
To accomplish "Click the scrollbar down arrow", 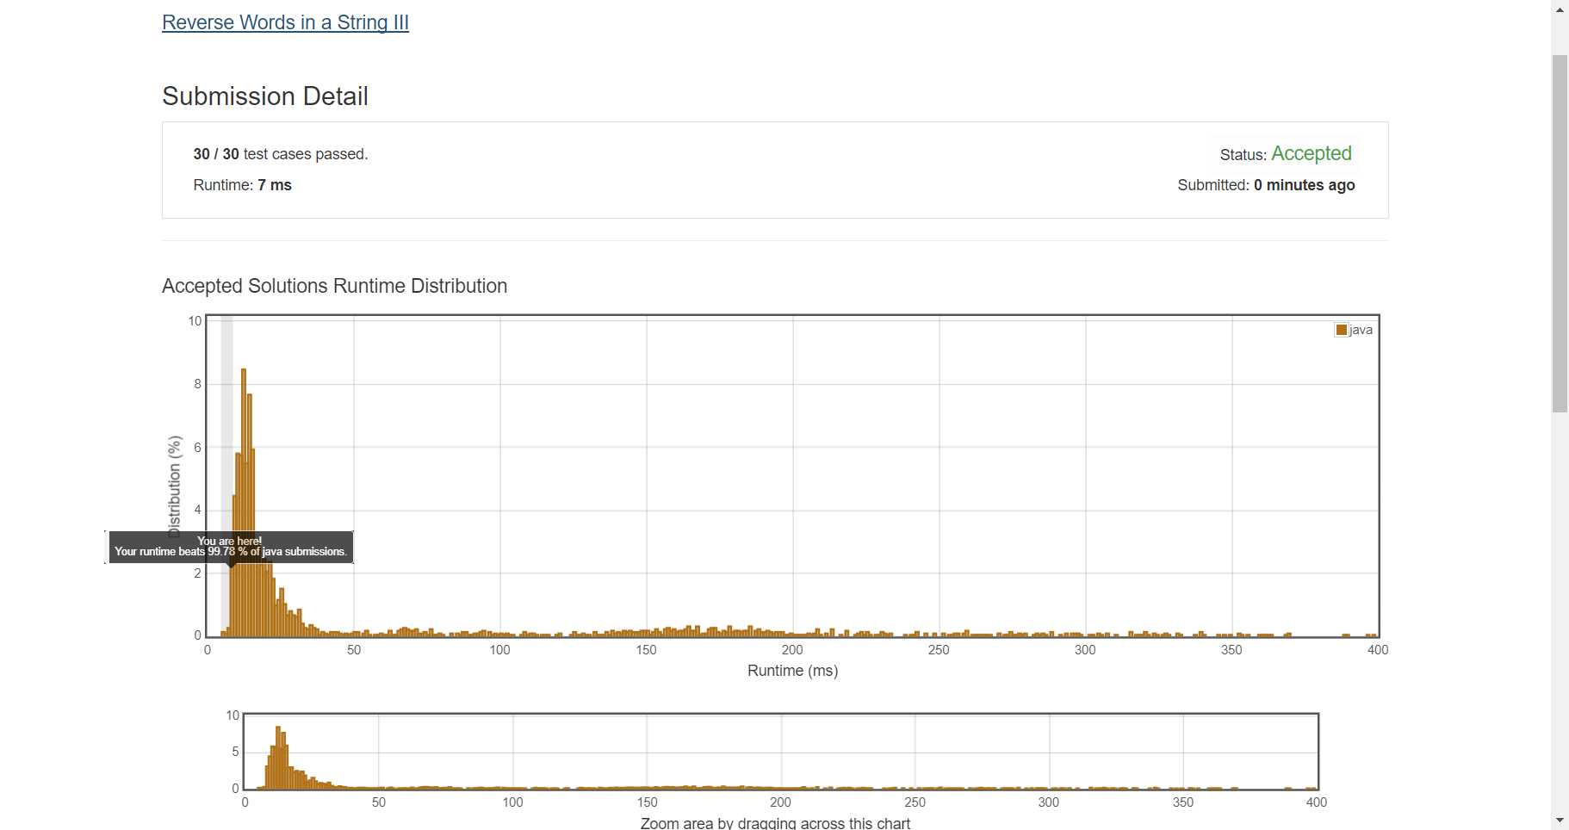I will pos(1560,821).
